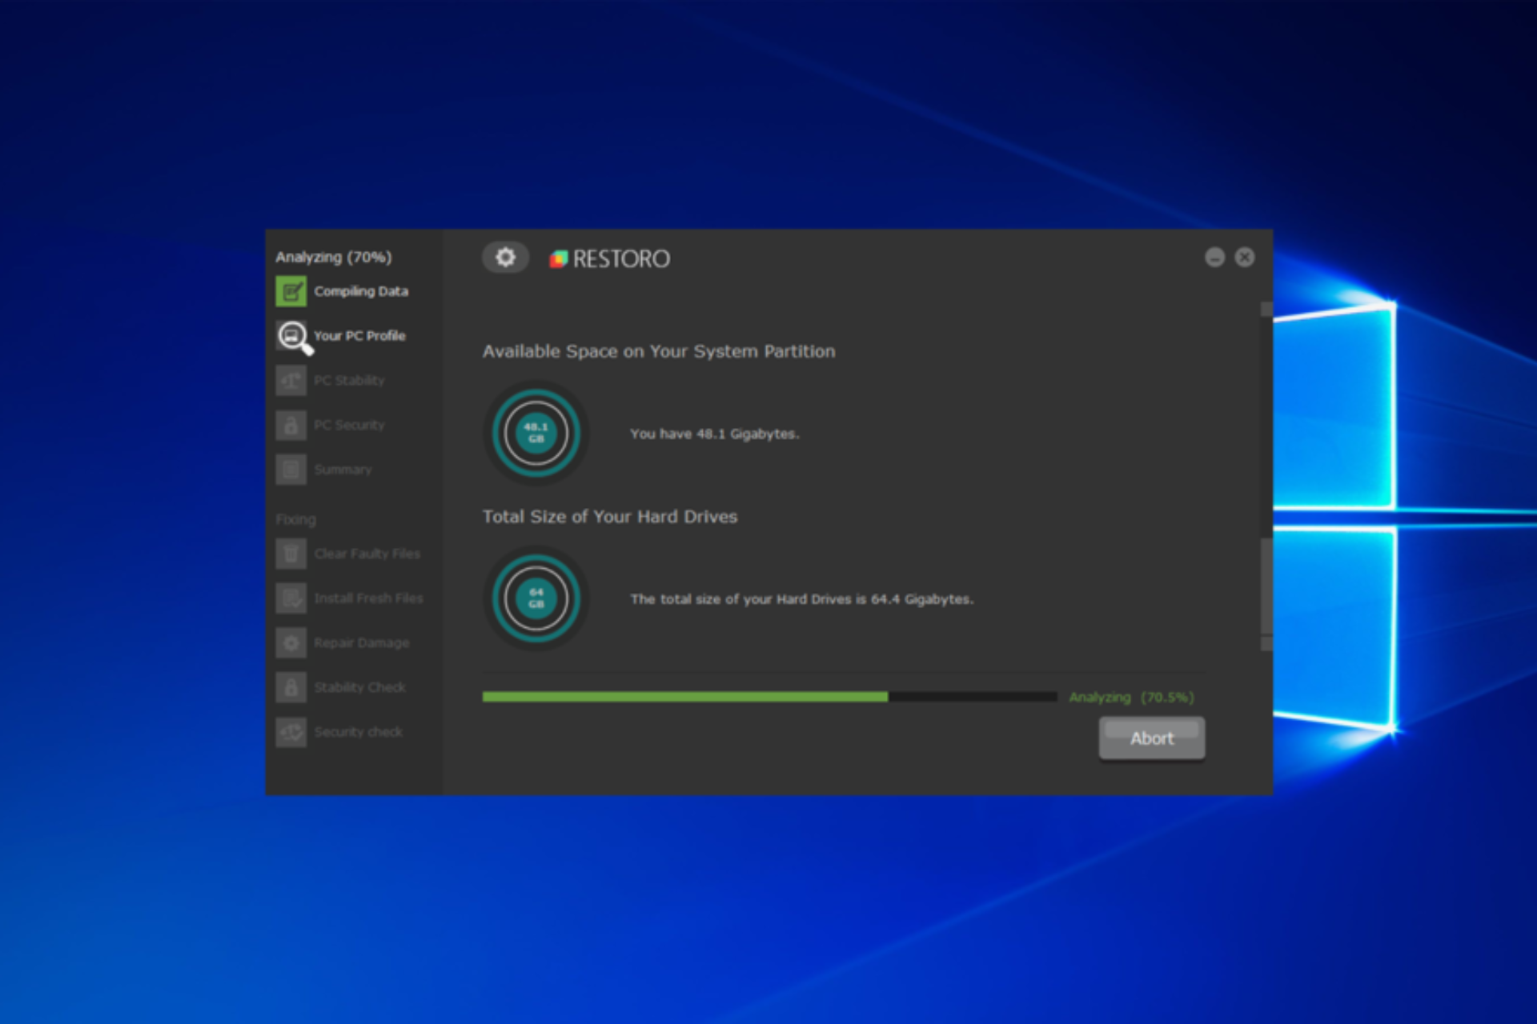The width and height of the screenshot is (1537, 1024).
Task: Click the 48.1 GB disk gauge
Action: pyautogui.click(x=536, y=433)
